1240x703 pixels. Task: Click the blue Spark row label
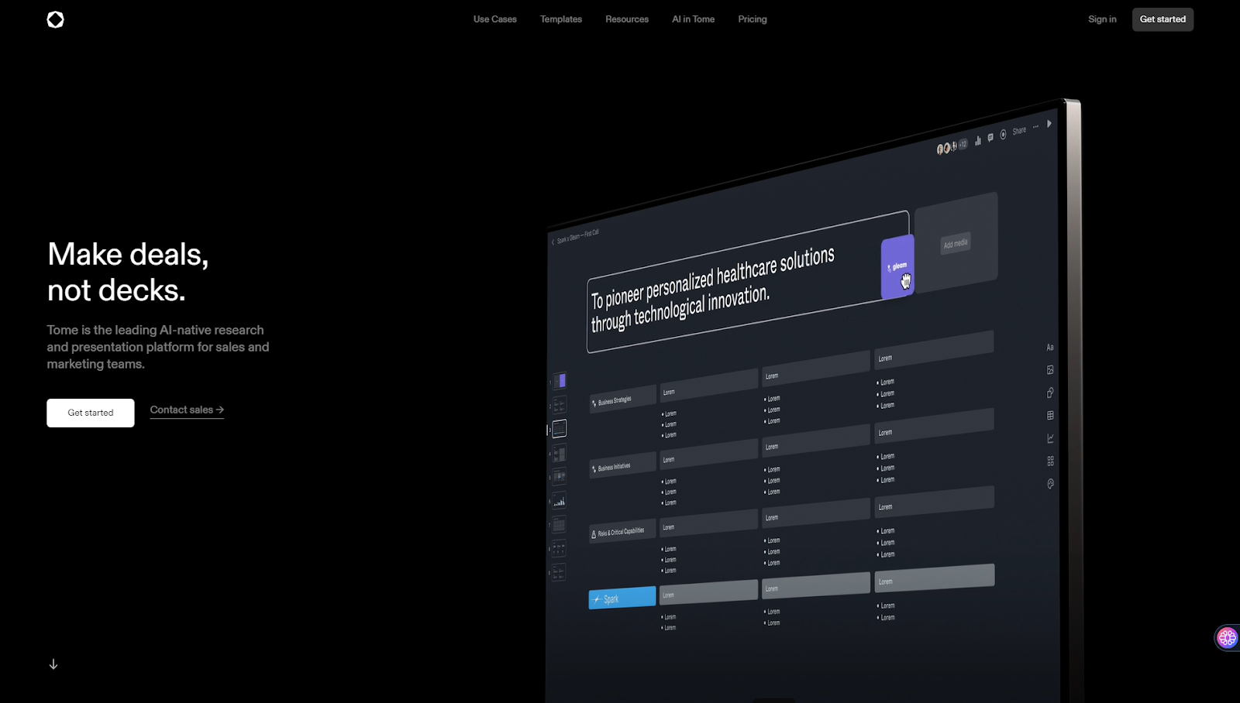(x=622, y=598)
